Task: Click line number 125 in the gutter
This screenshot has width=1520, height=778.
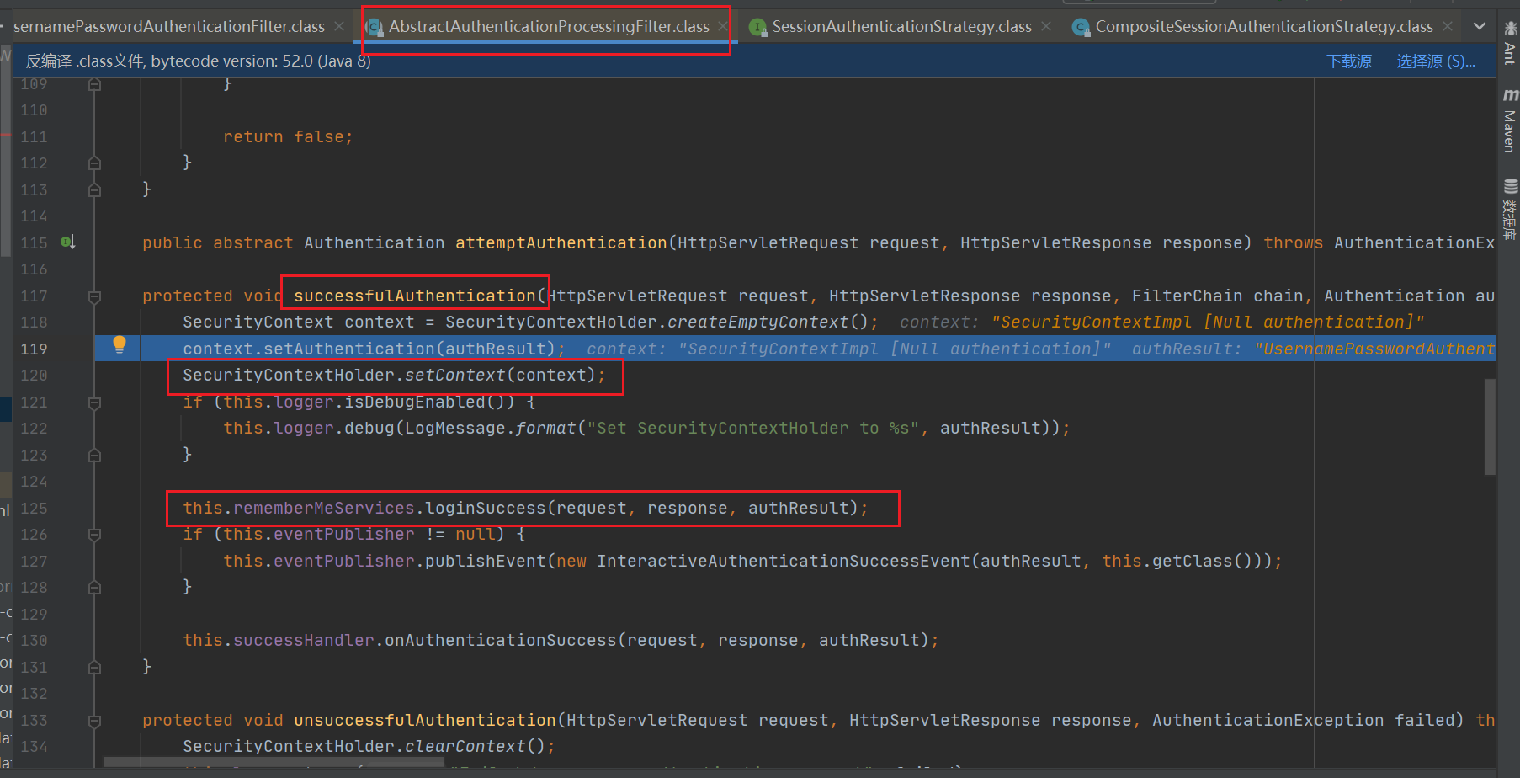Action: (34, 508)
